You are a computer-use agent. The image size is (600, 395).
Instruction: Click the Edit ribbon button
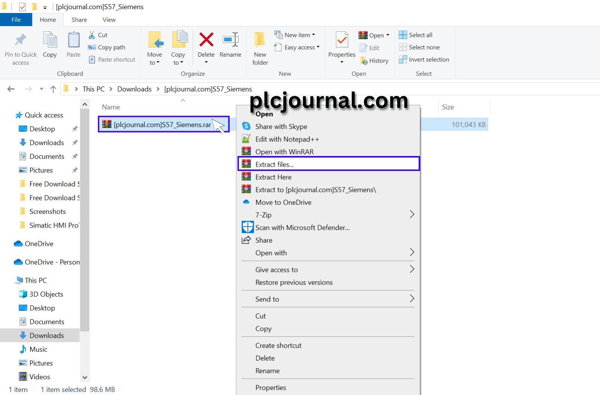click(370, 48)
